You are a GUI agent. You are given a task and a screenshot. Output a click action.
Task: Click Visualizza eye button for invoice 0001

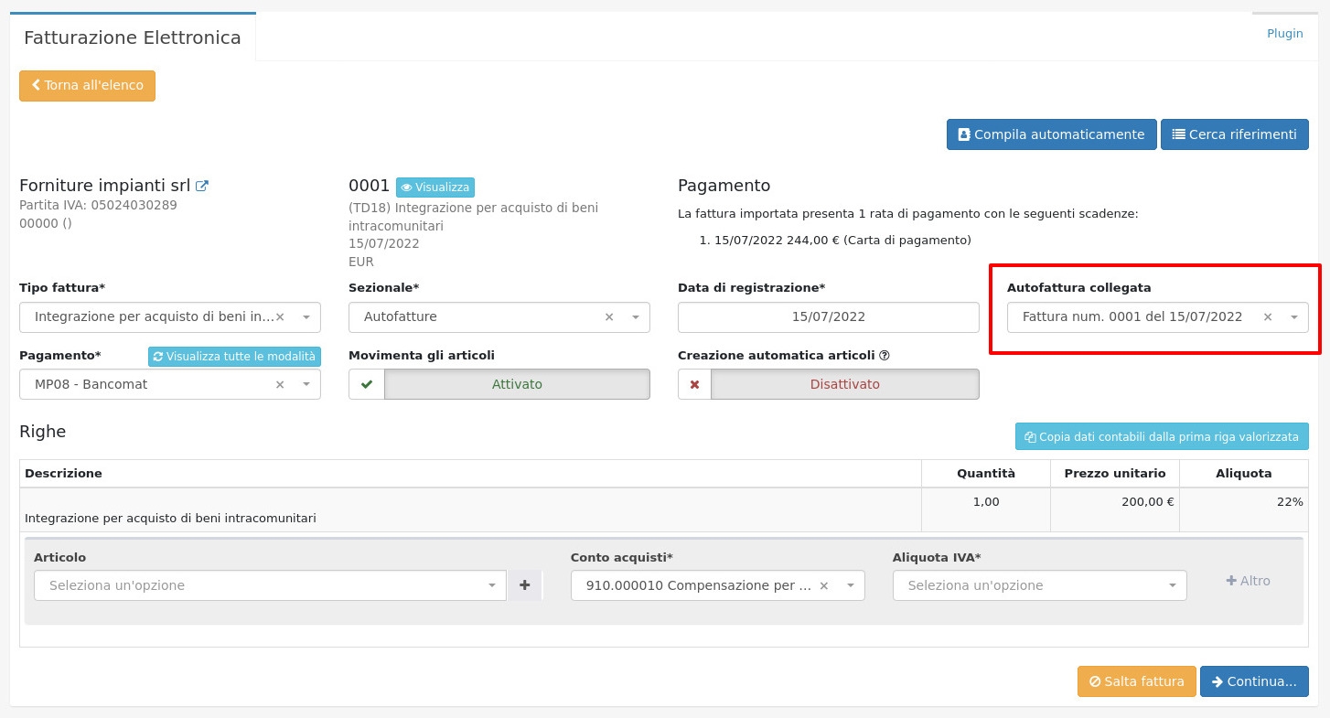click(435, 188)
